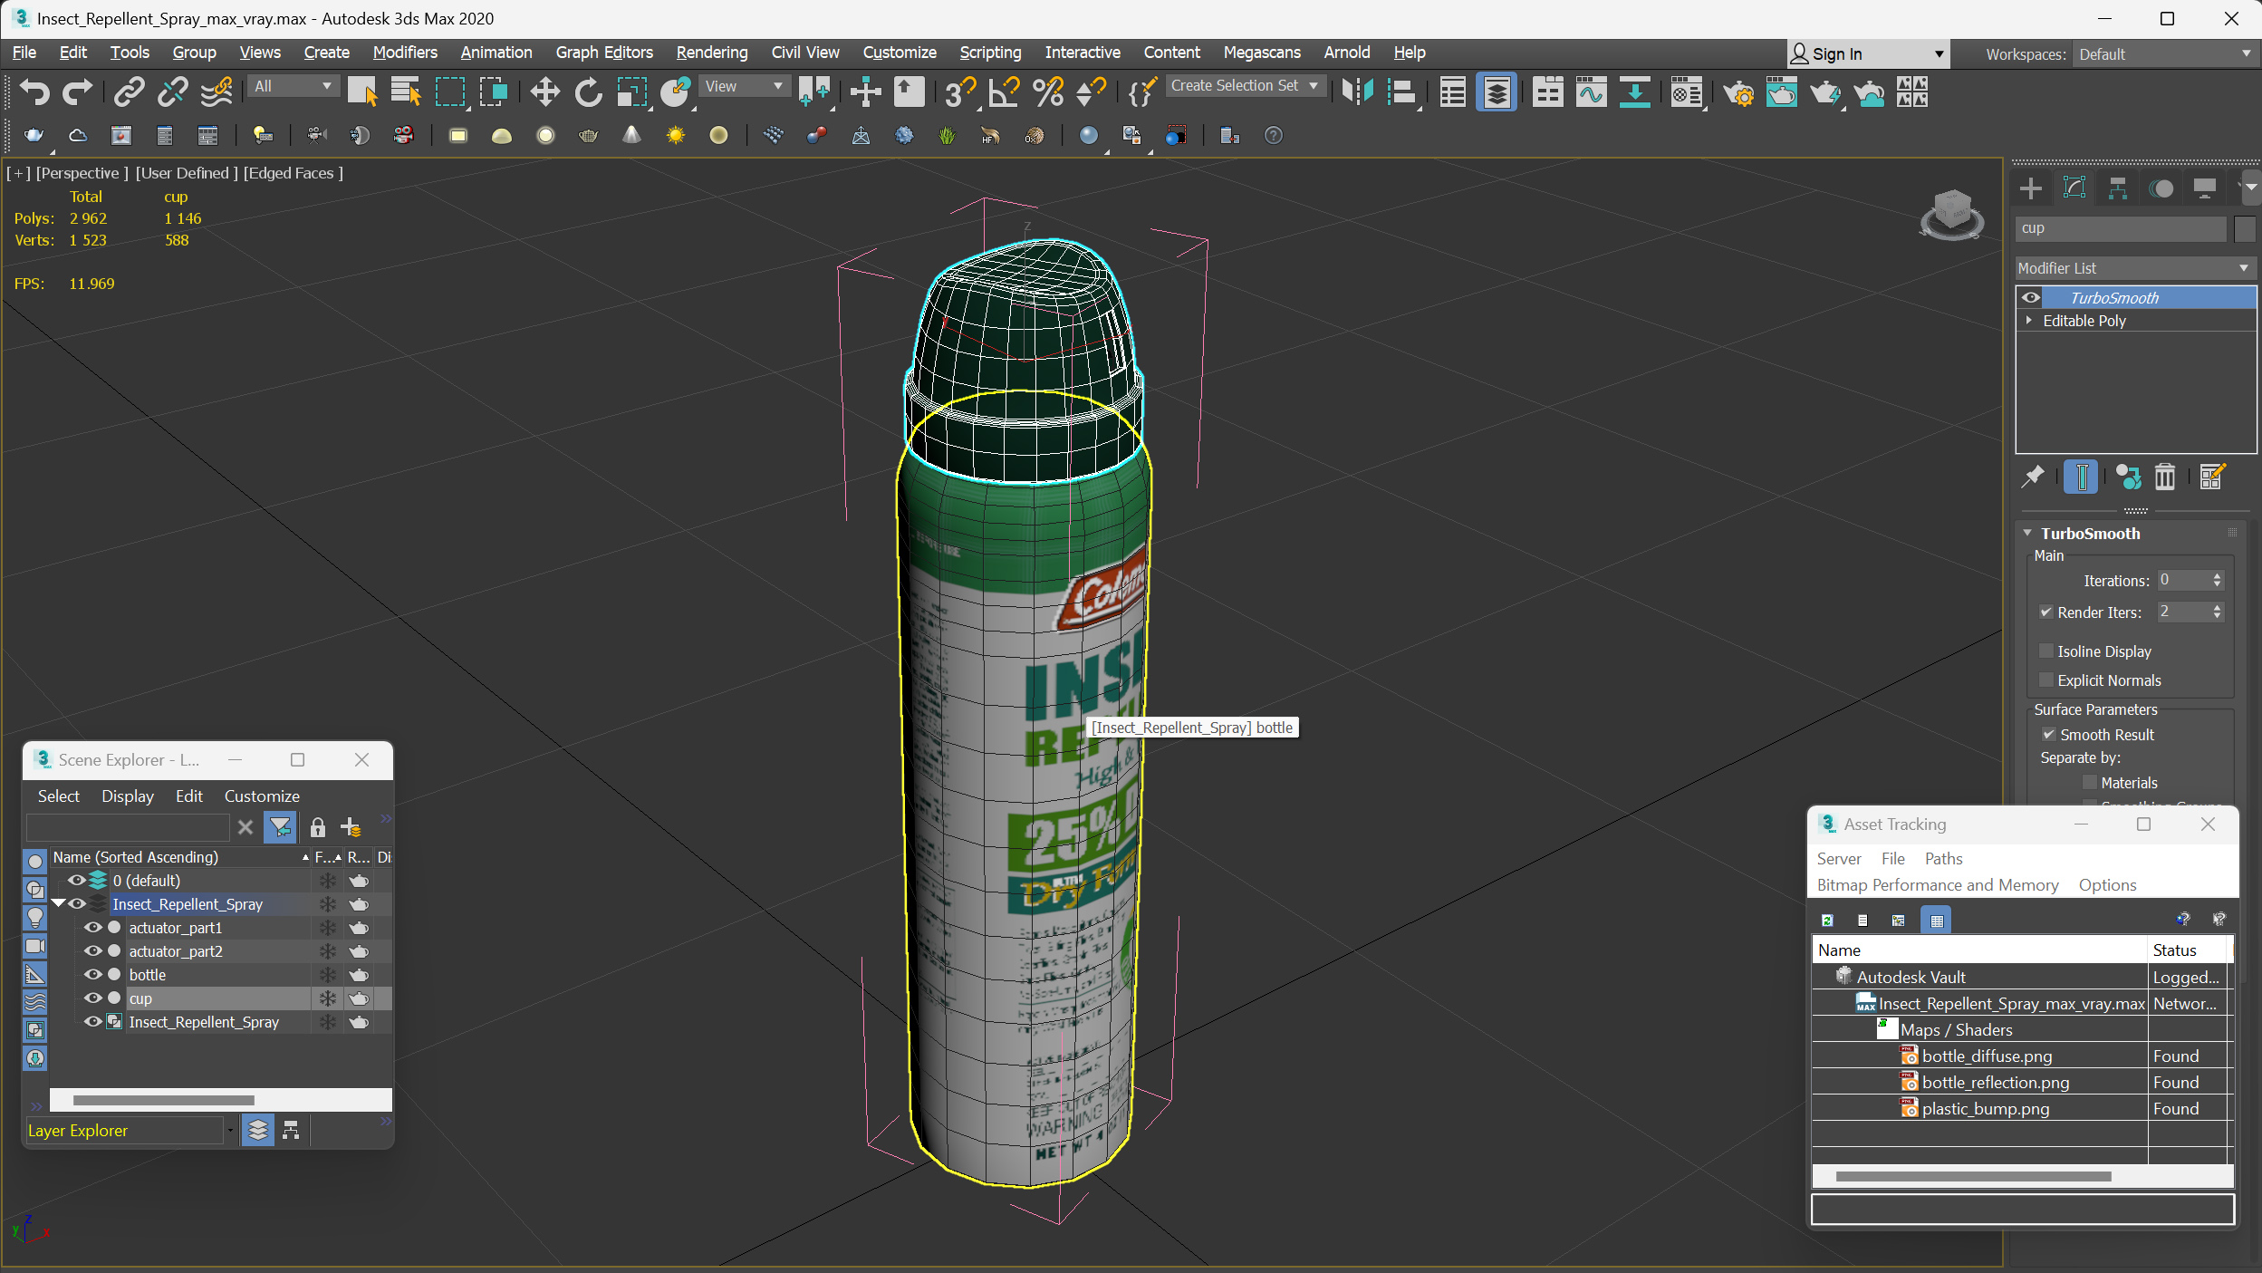Open the Render Setup dialog icon

coord(1737,92)
